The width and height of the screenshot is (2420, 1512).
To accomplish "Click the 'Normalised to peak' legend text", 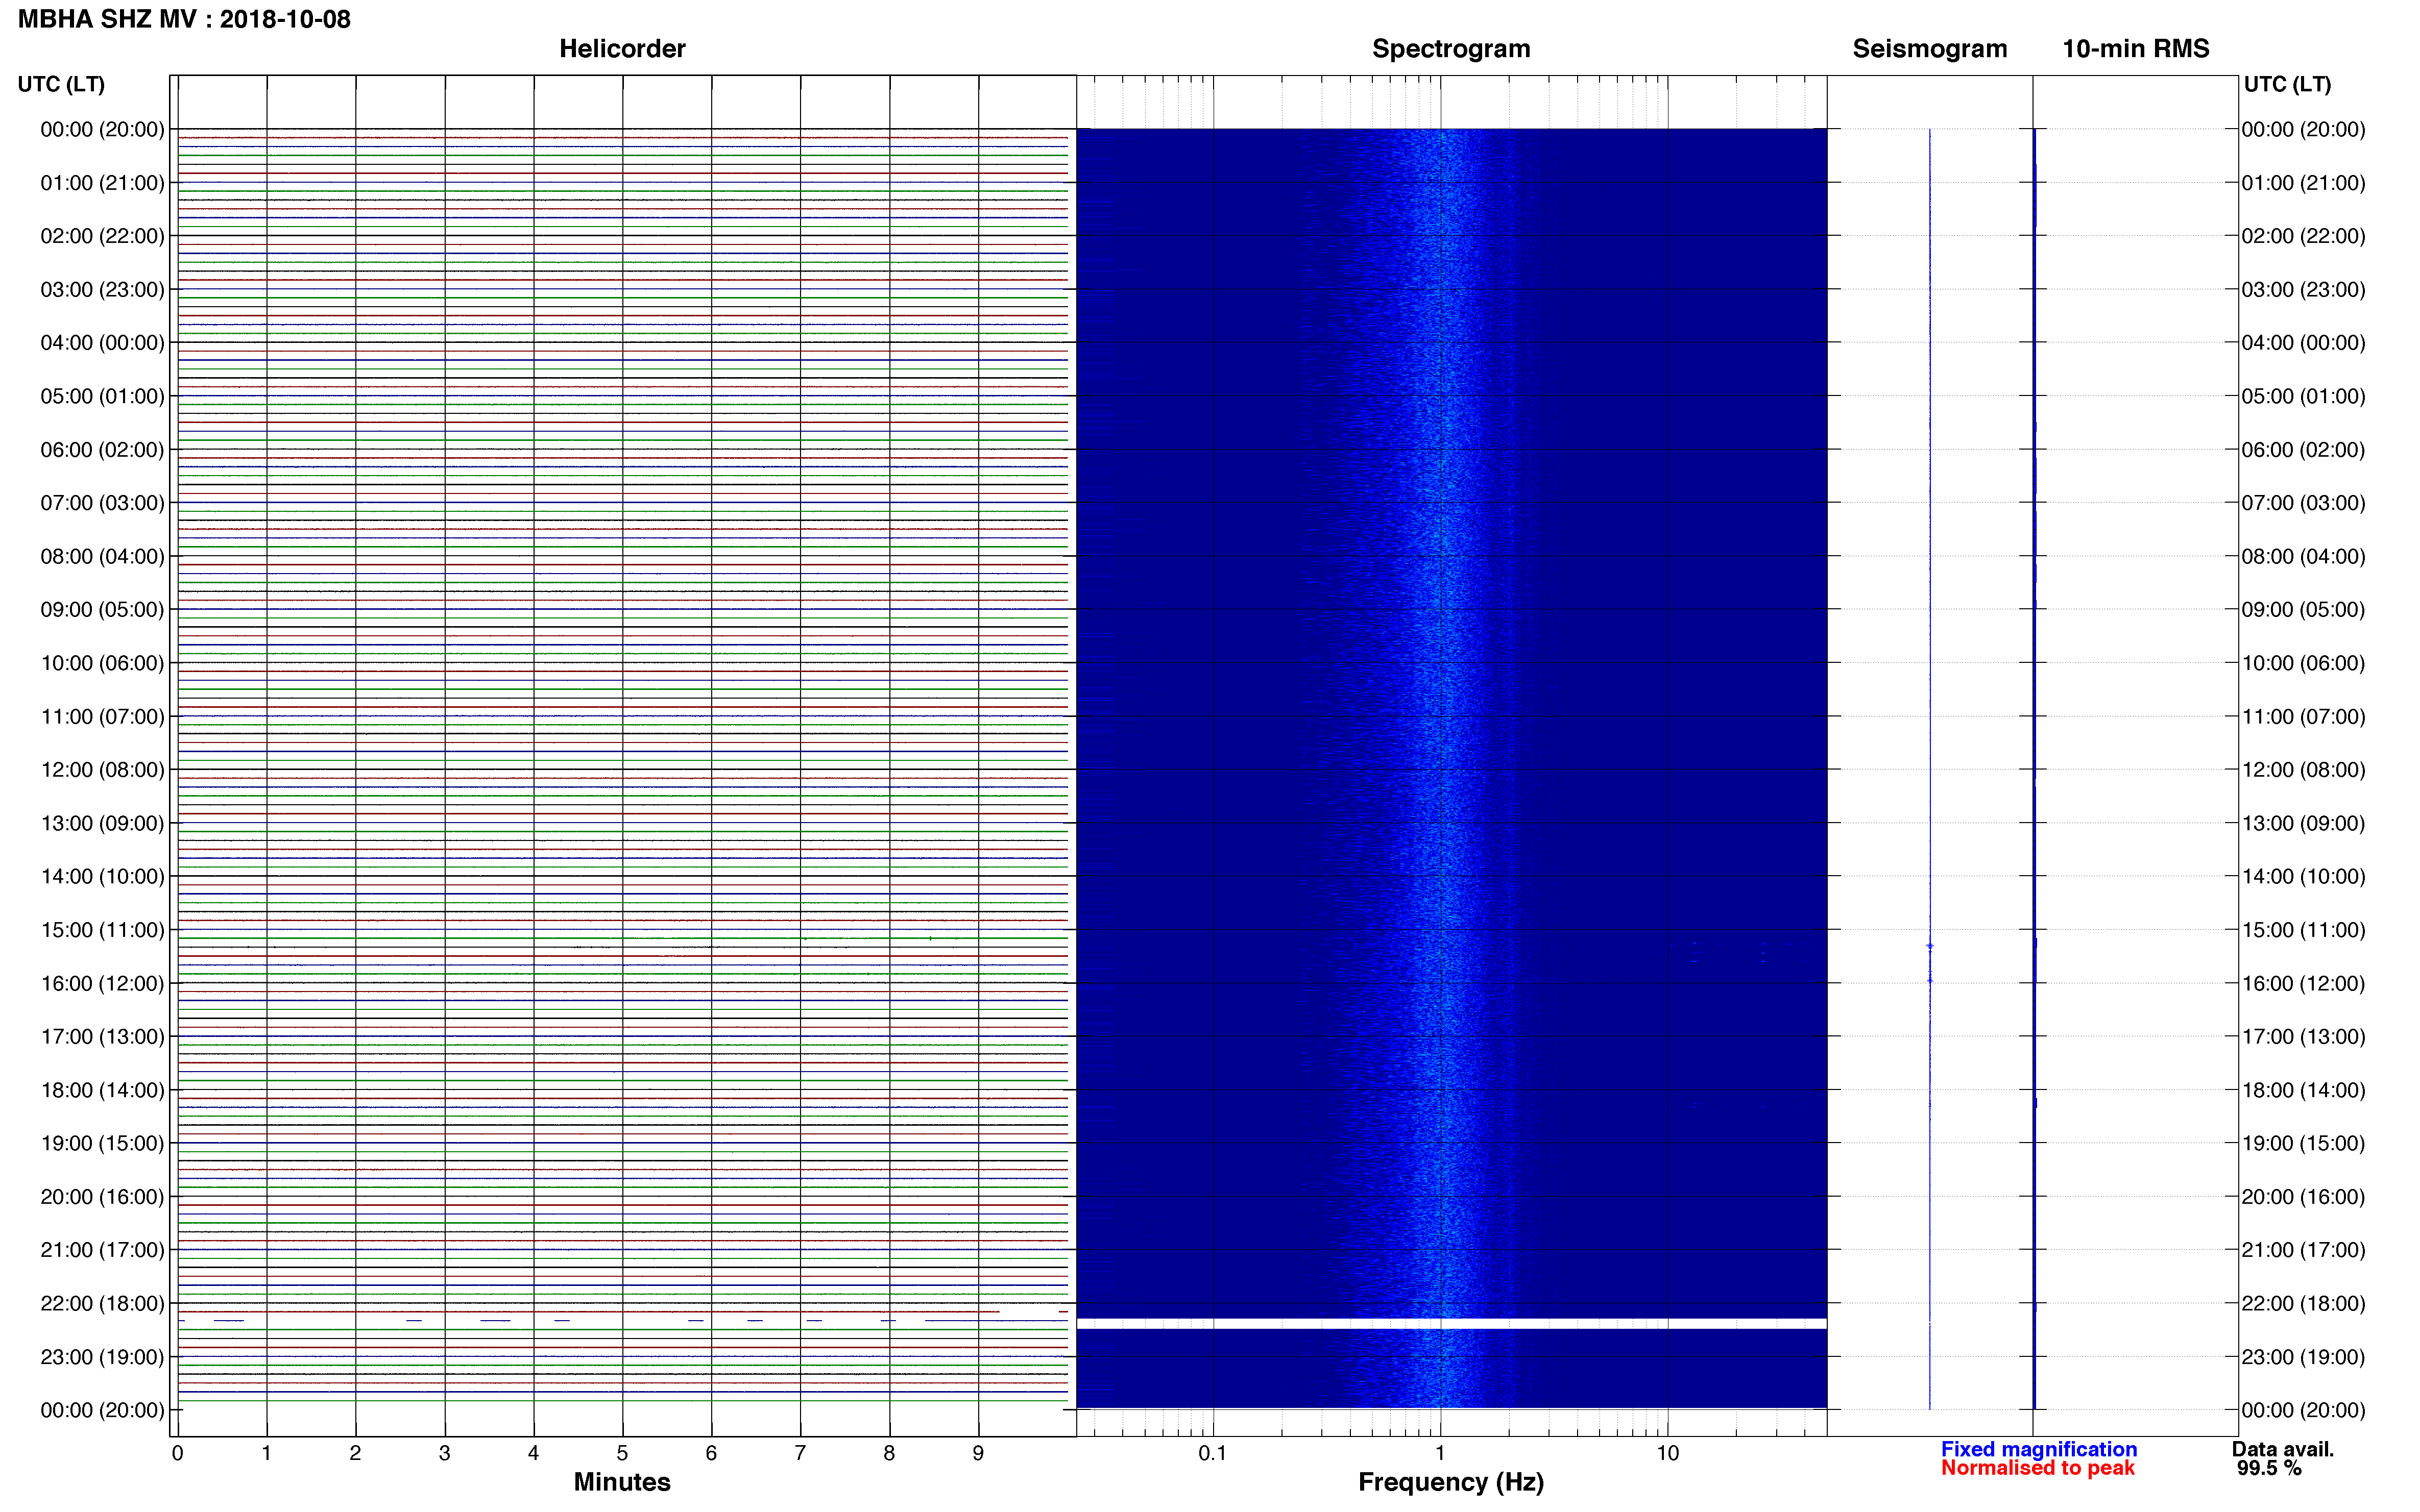I will click(x=2038, y=1468).
